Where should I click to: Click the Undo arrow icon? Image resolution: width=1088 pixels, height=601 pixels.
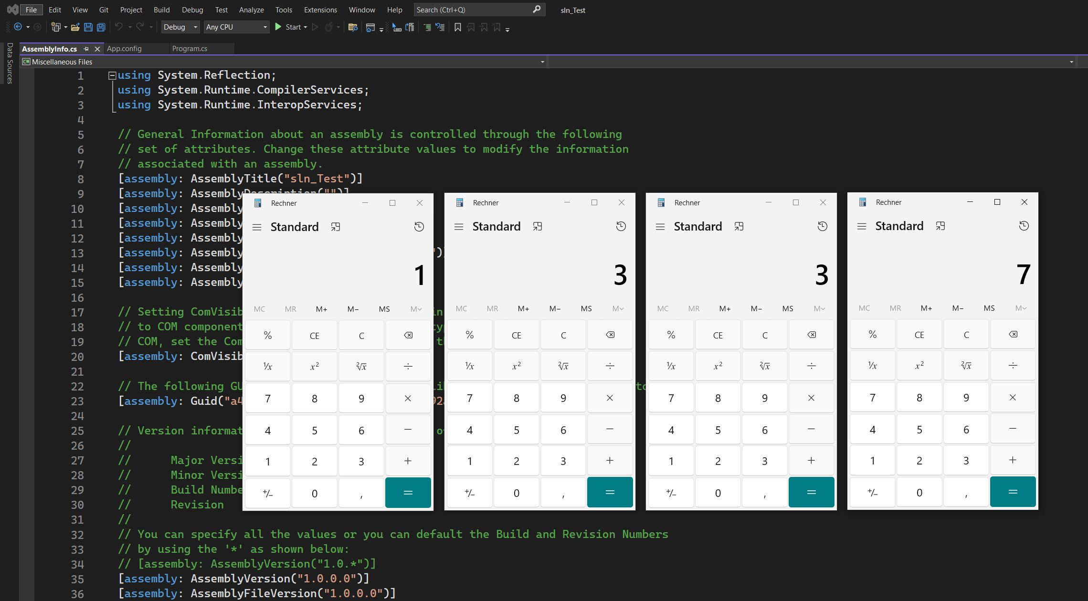(119, 27)
